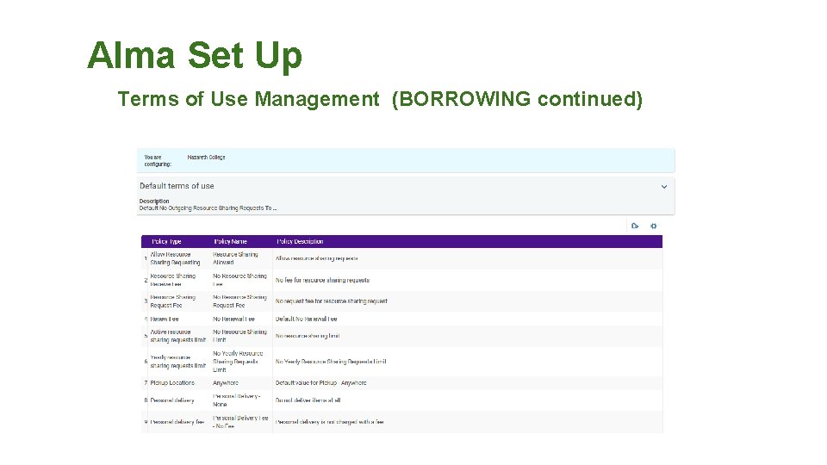Select the 'Pickup Locations' policy type cell

[x=172, y=382]
